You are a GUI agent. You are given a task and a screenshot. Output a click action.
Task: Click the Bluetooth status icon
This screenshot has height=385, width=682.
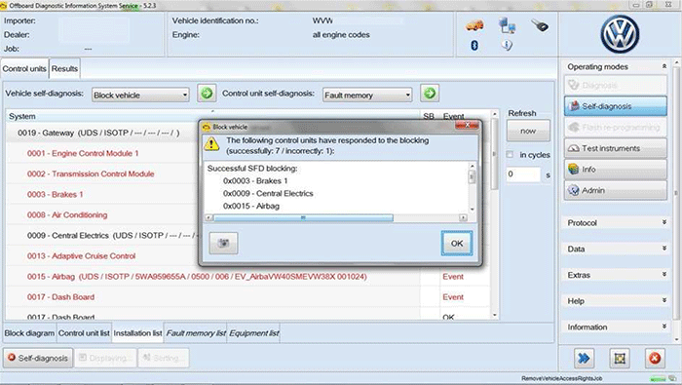pos(474,45)
